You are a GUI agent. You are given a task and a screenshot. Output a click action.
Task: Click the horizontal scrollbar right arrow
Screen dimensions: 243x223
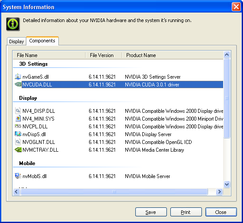click(x=219, y=192)
